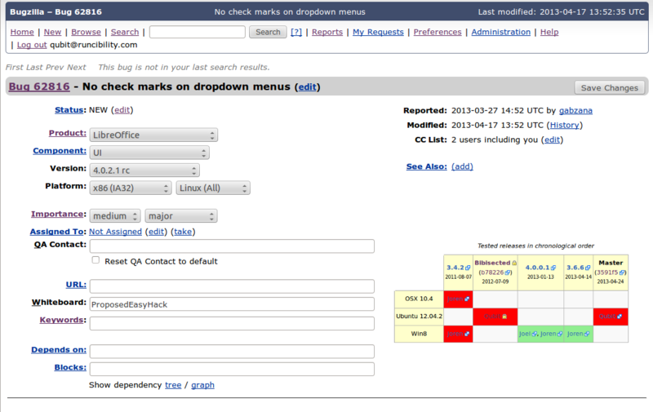Screen dimensions: 653x412
Task: Open external link icon next to 3.4.2
Action: coord(468,268)
